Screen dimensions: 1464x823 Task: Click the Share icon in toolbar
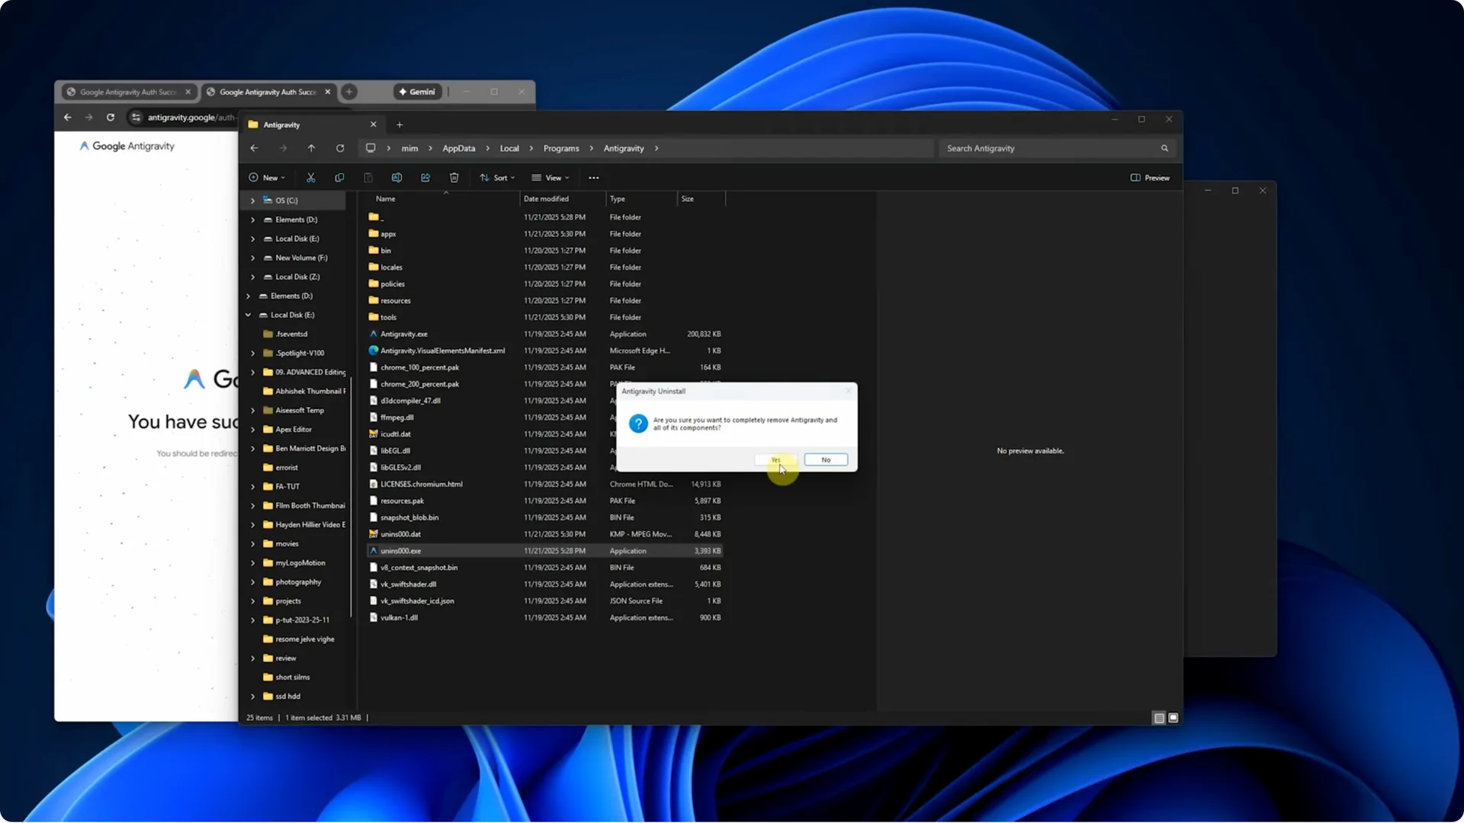(425, 178)
